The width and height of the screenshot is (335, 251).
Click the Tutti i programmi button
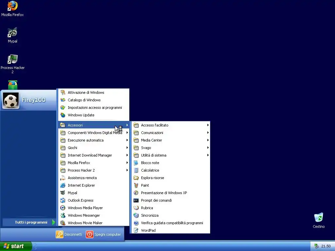[29, 222]
